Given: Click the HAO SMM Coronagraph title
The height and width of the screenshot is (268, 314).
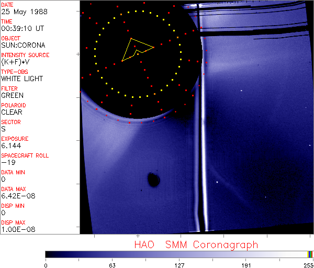Looking at the screenshot, I should (x=196, y=244).
